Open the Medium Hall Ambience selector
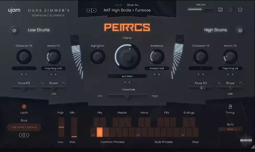 (x=157, y=68)
